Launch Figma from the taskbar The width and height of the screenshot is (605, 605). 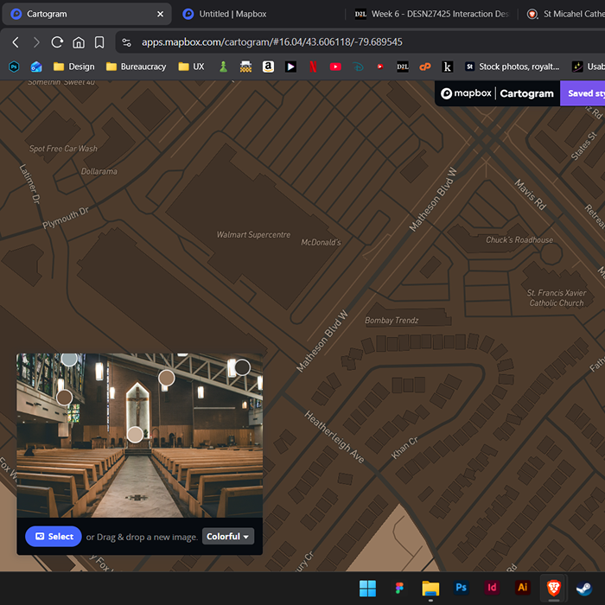point(399,588)
